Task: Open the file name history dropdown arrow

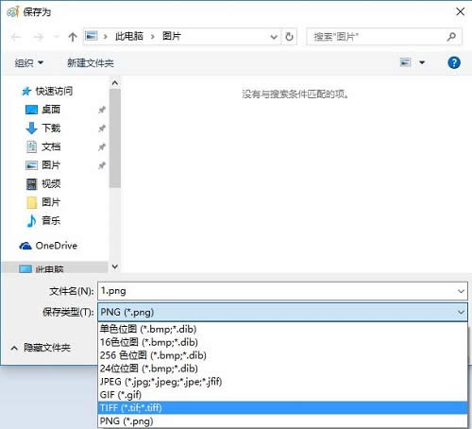Action: 461,291
